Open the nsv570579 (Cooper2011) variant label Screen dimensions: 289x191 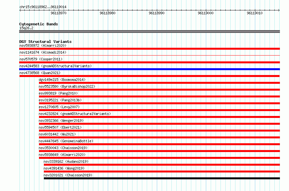[41, 59]
